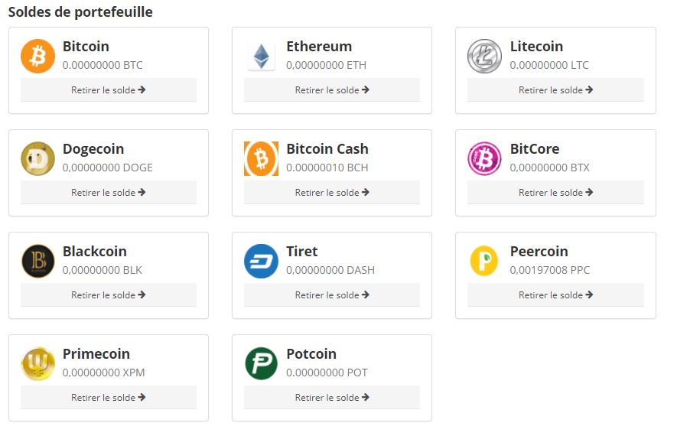The width and height of the screenshot is (690, 436).
Task: Withdraw the Litecoin balance
Action: [555, 89]
